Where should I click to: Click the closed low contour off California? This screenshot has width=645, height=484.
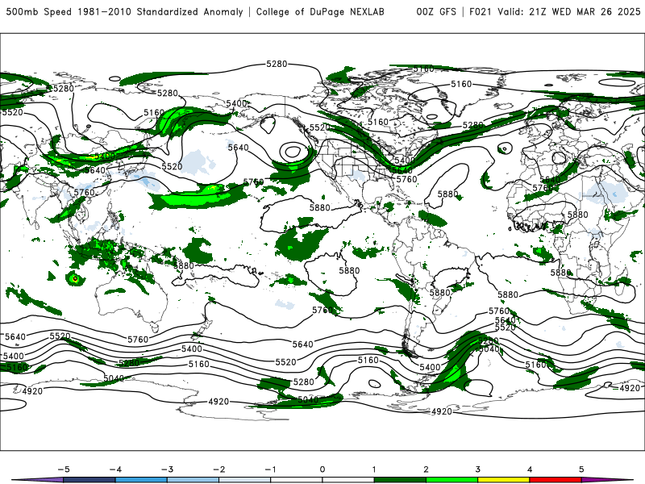click(x=293, y=152)
